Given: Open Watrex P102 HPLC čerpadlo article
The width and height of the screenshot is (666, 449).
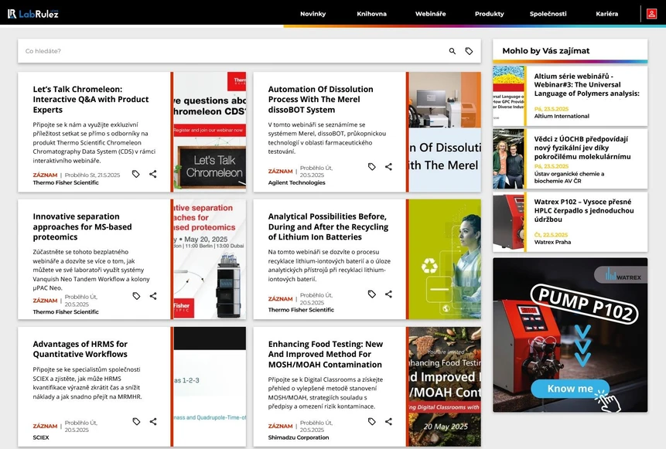Looking at the screenshot, I should click(584, 210).
